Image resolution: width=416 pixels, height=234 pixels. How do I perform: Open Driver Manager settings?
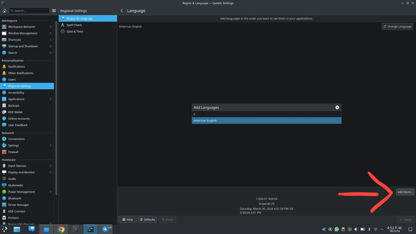point(27,205)
